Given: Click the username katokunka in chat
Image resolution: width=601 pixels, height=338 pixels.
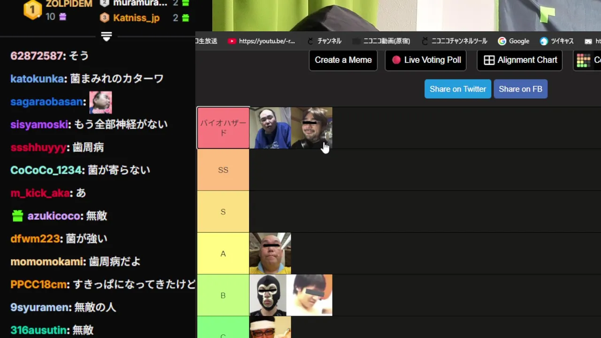Looking at the screenshot, I should (x=37, y=79).
